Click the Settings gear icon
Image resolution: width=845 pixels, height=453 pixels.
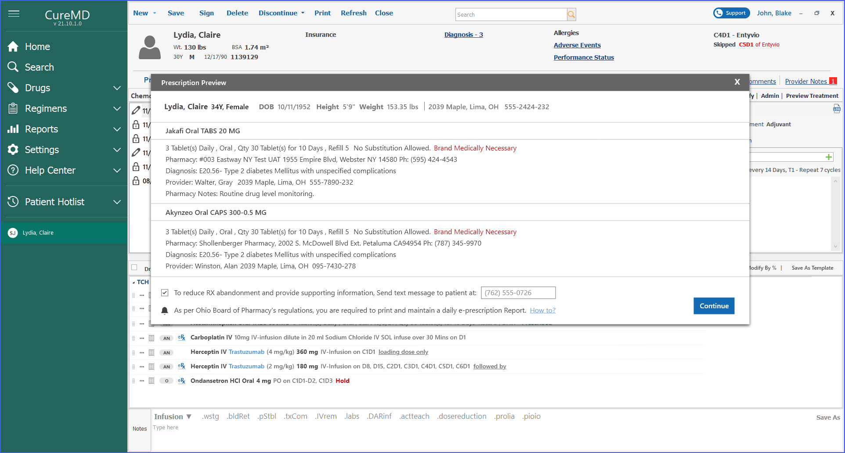[13, 150]
